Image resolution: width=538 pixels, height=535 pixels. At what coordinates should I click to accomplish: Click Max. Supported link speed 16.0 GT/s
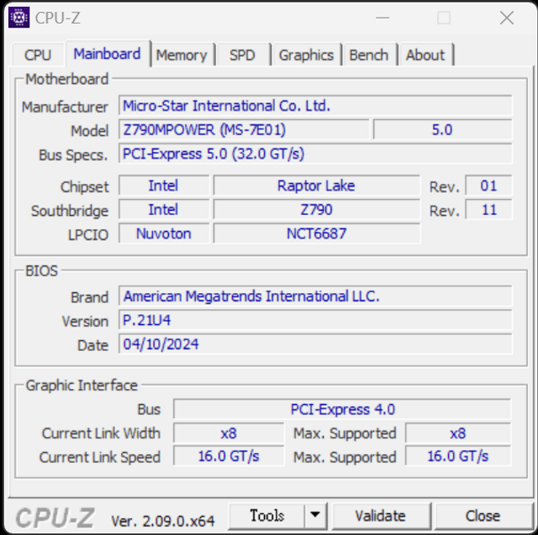click(458, 457)
